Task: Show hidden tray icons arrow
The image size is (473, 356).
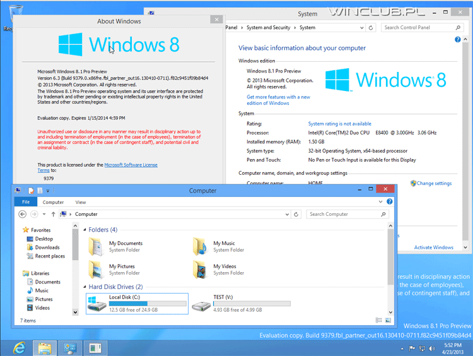Action: (x=402, y=349)
